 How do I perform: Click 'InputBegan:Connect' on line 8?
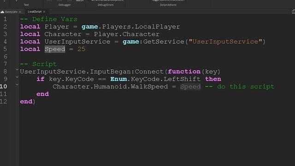pos(127,72)
